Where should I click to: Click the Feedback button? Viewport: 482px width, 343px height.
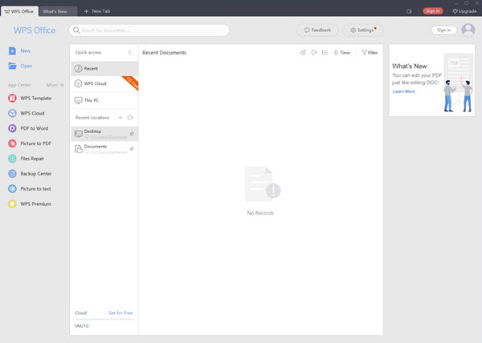(x=317, y=30)
